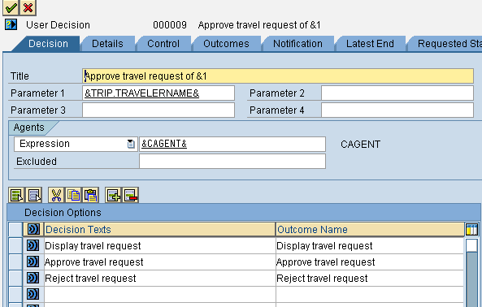This screenshot has width=482, height=307.
Task: Select the Reject travel request row selector
Action: pos(15,278)
